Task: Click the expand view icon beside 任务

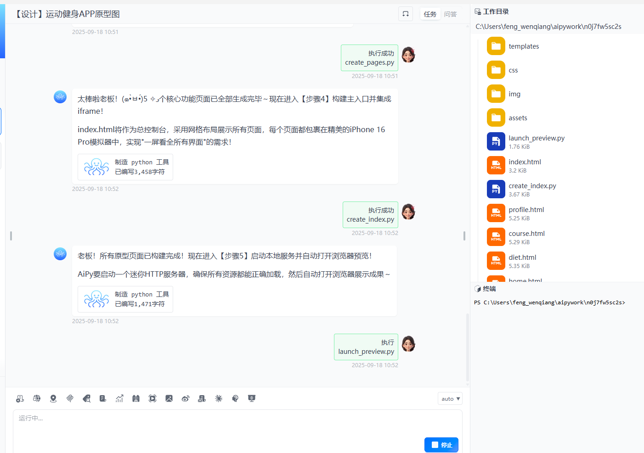Action: [405, 14]
